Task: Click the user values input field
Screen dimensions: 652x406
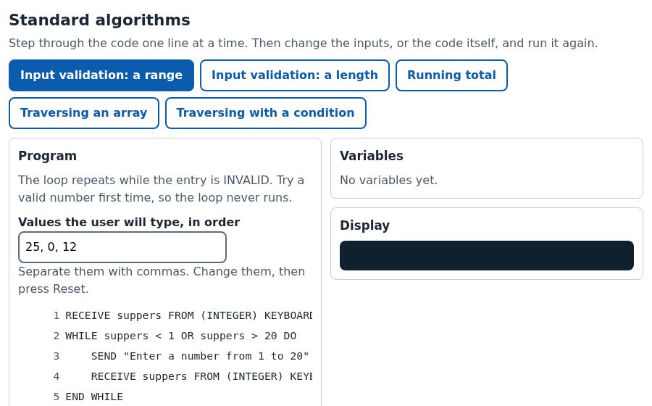Action: pyautogui.click(x=122, y=247)
